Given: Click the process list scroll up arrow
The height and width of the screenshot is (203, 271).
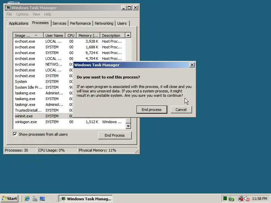Looking at the screenshot, I should (128, 36).
